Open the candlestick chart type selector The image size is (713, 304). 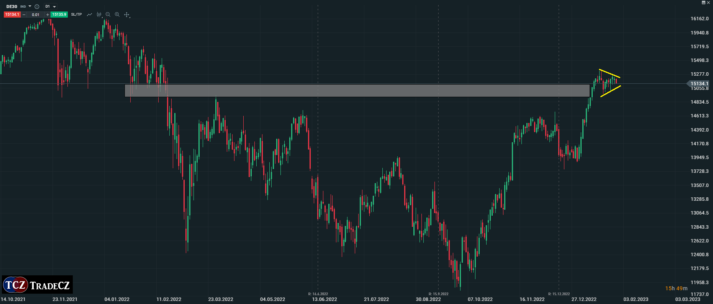[x=99, y=15]
